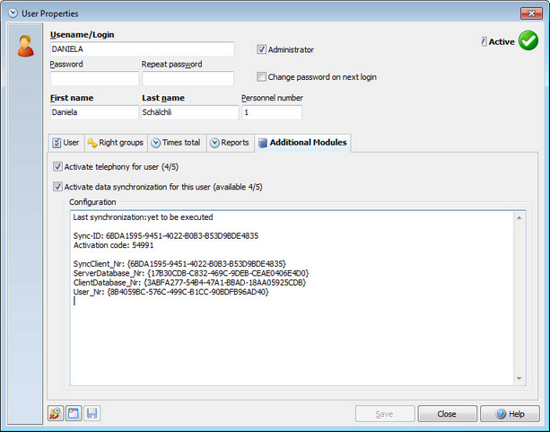Click the First name field with Daniela
550x432 pixels.
pyautogui.click(x=94, y=112)
